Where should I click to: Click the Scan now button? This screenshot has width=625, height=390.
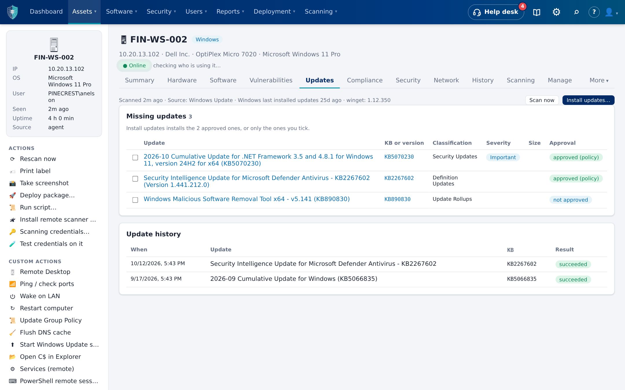click(x=542, y=100)
